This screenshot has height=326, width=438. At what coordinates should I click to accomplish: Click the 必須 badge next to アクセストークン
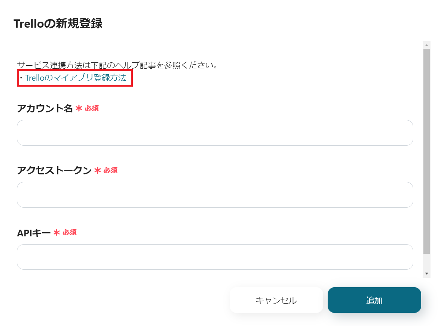pyautogui.click(x=110, y=171)
